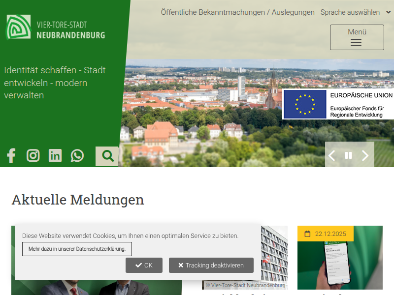The image size is (394, 295).
Task: Read more in the Datenschutzerklärung link
Action: (x=77, y=249)
